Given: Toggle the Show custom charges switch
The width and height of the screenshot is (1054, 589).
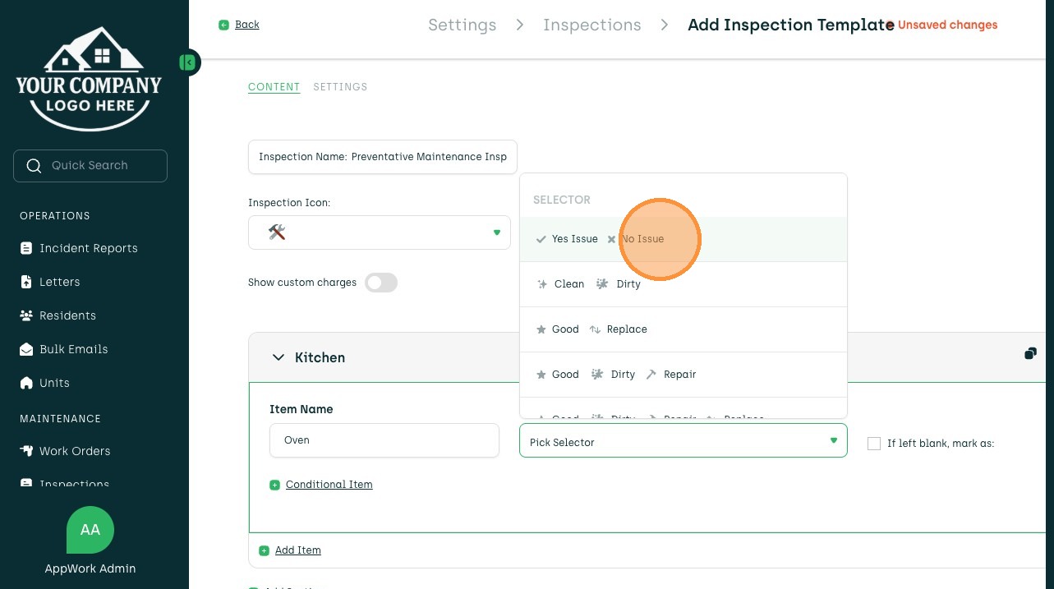Looking at the screenshot, I should [381, 283].
